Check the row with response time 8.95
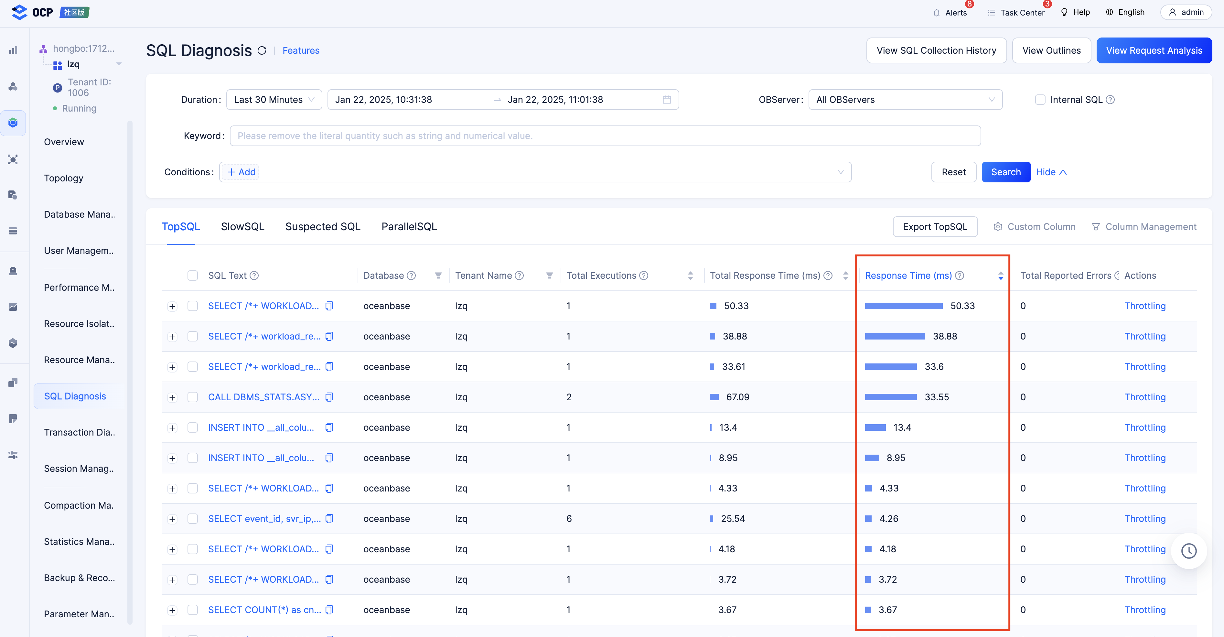 click(x=192, y=458)
